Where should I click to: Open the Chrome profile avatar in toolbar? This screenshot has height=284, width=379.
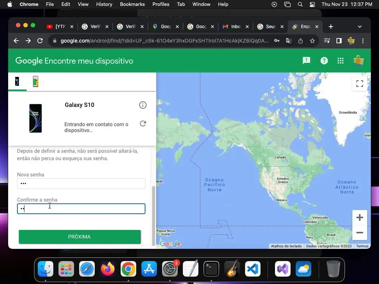click(x=351, y=41)
